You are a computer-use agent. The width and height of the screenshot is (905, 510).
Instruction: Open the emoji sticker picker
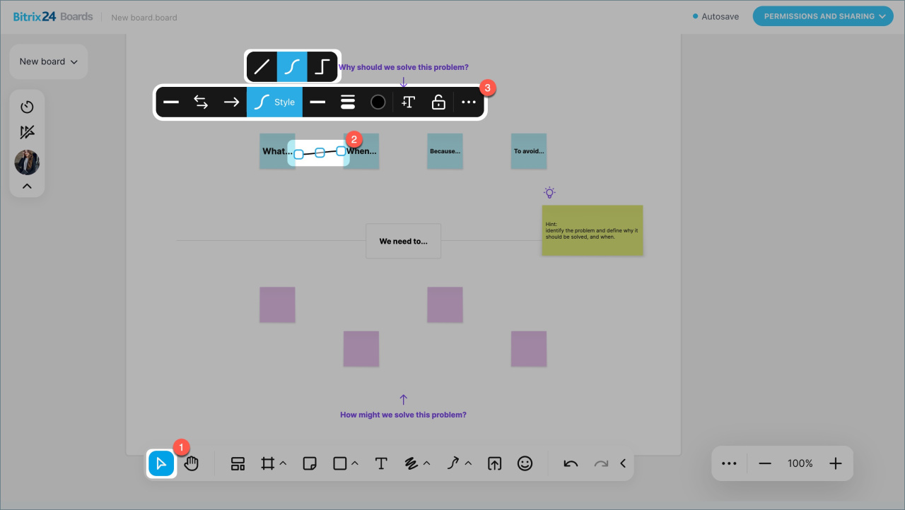[x=525, y=463]
